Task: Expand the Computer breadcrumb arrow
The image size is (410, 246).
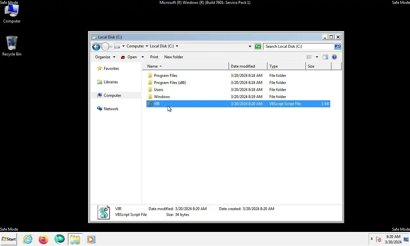Action: (147, 46)
